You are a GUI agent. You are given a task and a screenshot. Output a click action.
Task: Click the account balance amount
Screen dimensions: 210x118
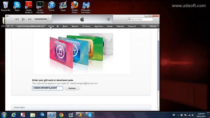coord(51,26)
